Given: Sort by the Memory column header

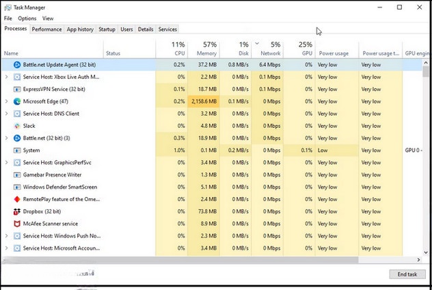Looking at the screenshot, I should [204, 49].
